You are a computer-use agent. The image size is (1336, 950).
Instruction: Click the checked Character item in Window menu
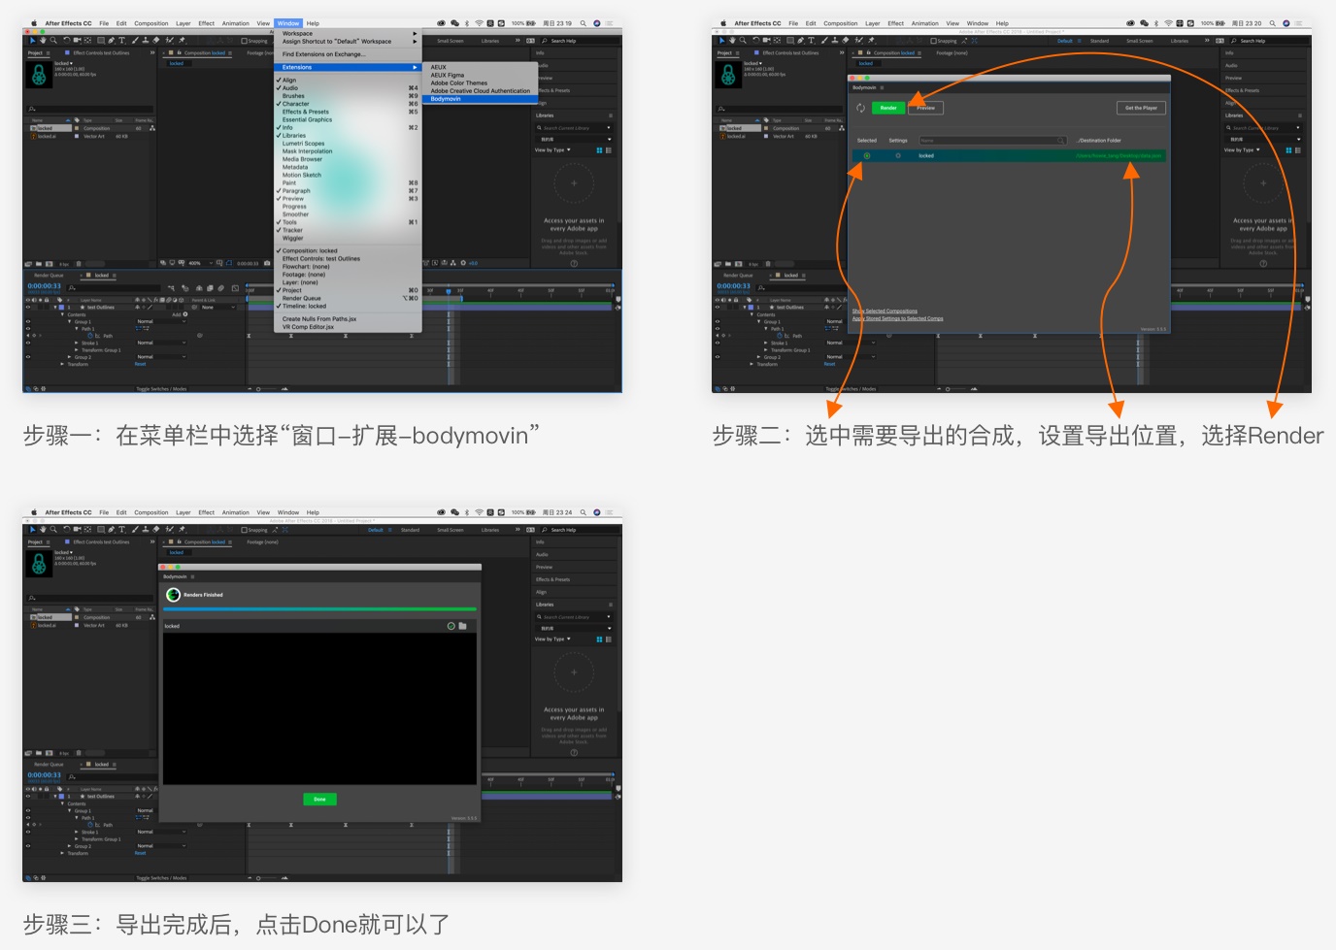click(x=295, y=104)
